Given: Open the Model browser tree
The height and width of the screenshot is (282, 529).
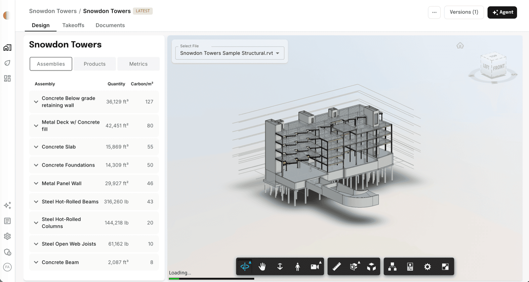Looking at the screenshot, I should [x=392, y=266].
